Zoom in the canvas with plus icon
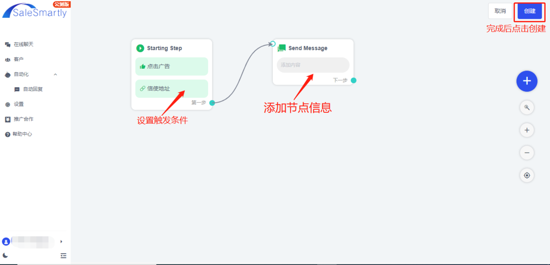 pos(527,130)
